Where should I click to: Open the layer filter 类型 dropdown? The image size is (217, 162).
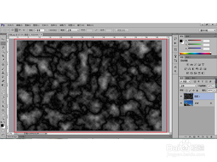[x=185, y=82]
